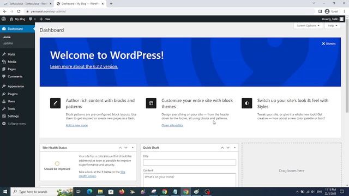Open the Chrome three-dot menu
349x196 pixels.
[344, 11]
